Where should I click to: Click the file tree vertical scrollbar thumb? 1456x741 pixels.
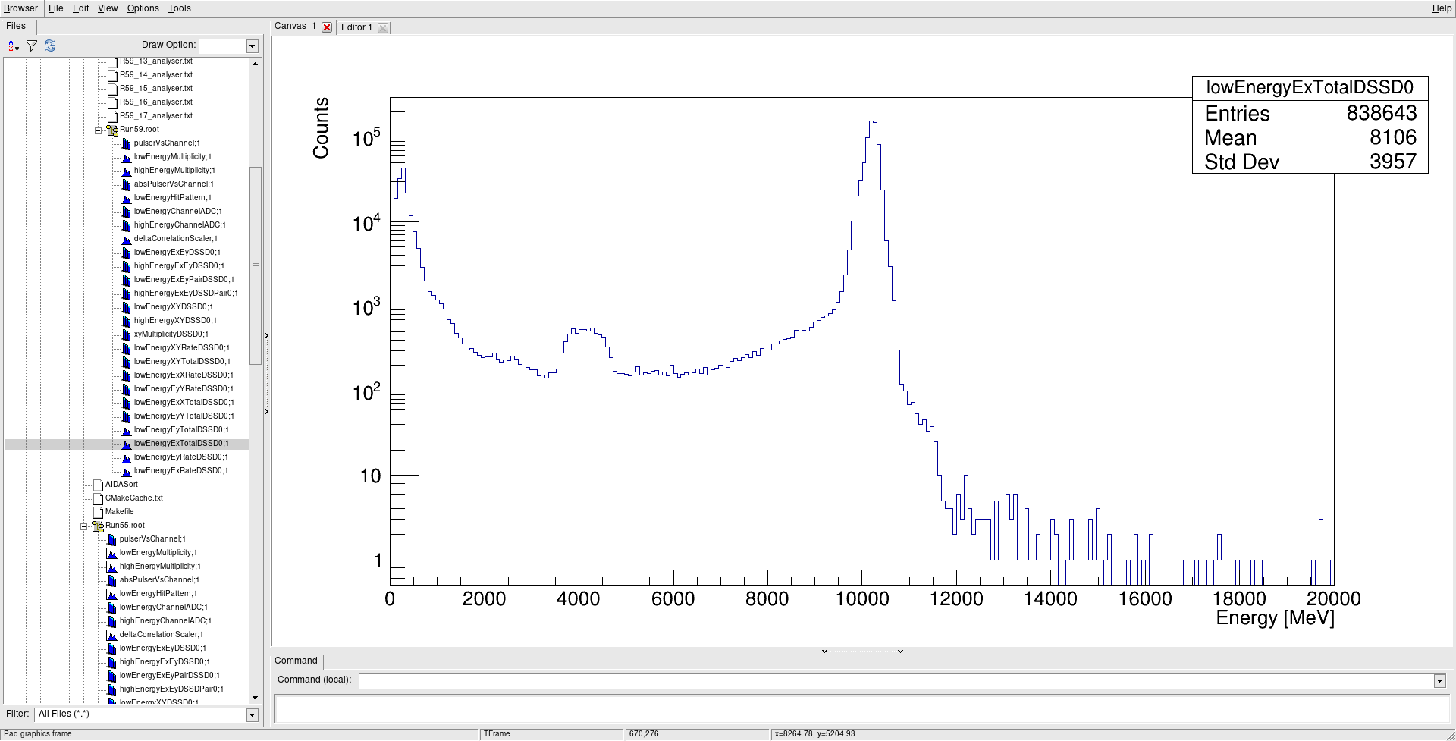coord(256,265)
